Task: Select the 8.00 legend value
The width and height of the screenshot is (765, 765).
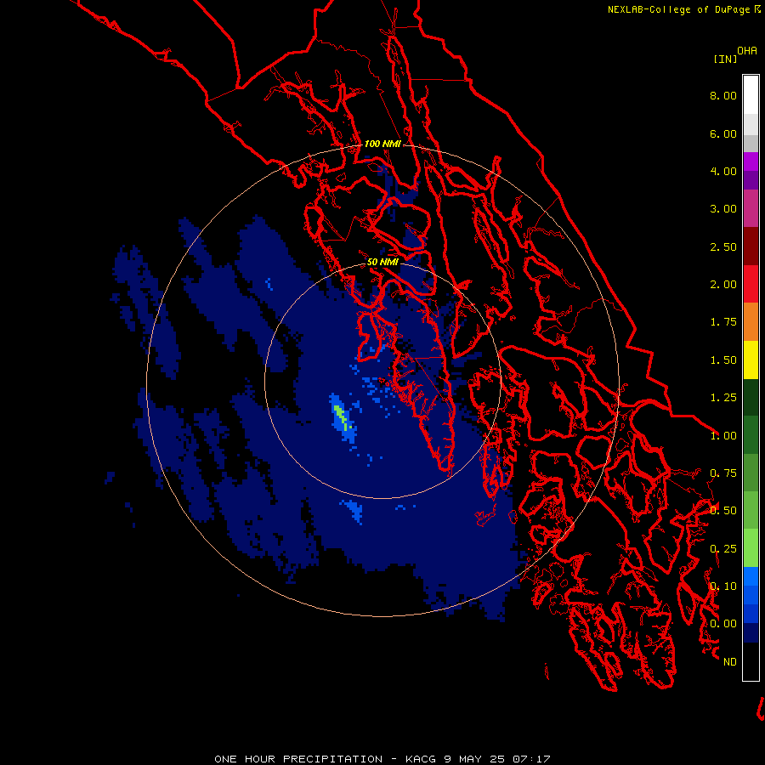Action: pos(723,95)
